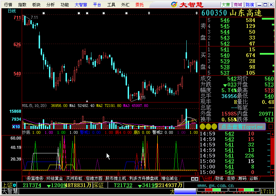The image size is (276, 196).
Task: Open the red 委托 menu
Action: pos(140,4)
